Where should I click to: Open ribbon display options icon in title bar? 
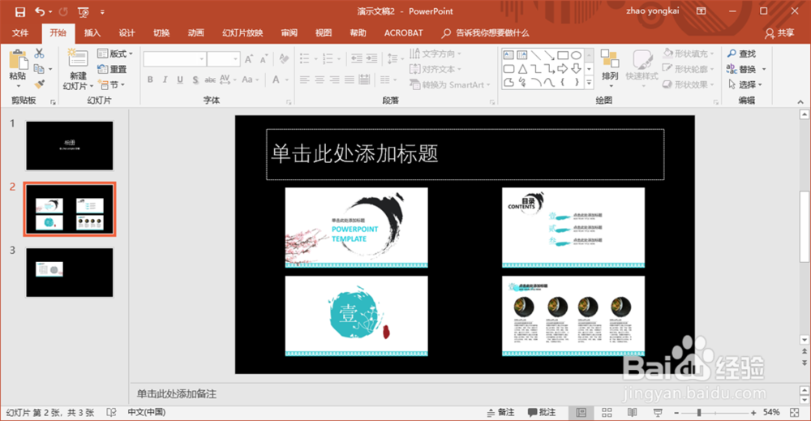tap(702, 11)
